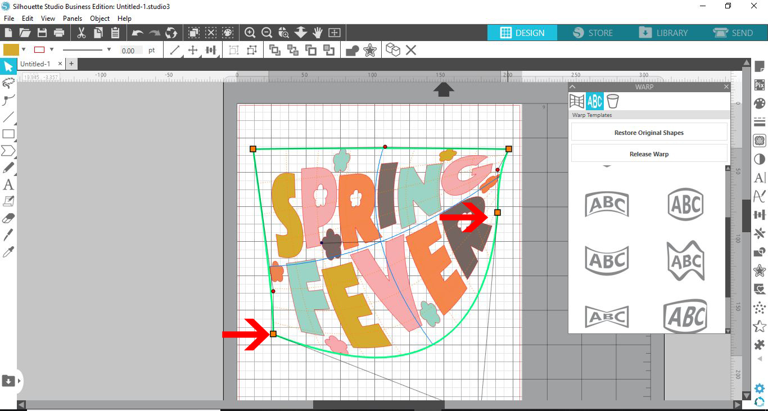Open the Trace panel icon
This screenshot has height=411, width=768.
(x=760, y=140)
